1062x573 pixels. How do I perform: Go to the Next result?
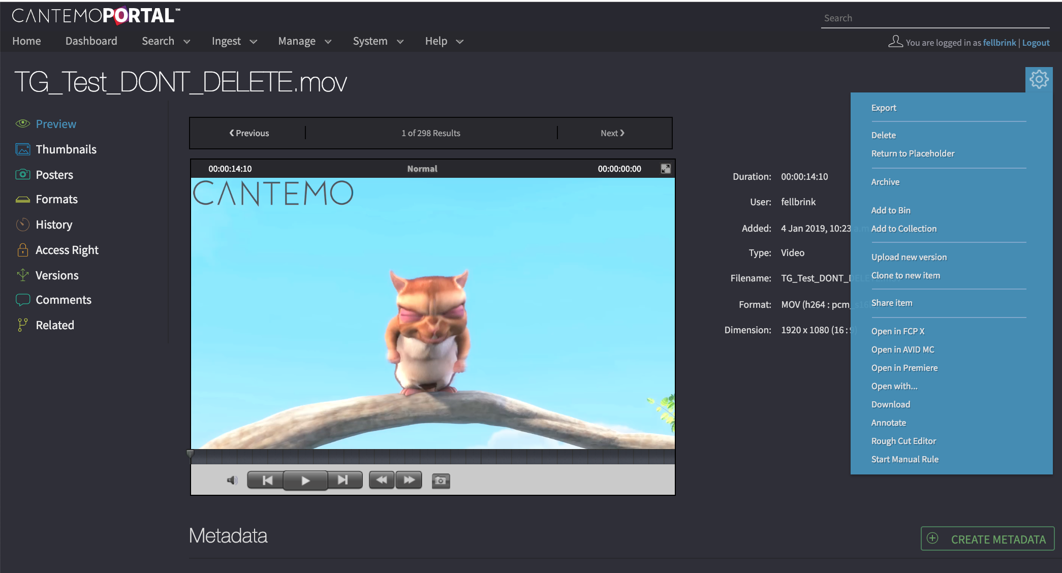(x=612, y=133)
